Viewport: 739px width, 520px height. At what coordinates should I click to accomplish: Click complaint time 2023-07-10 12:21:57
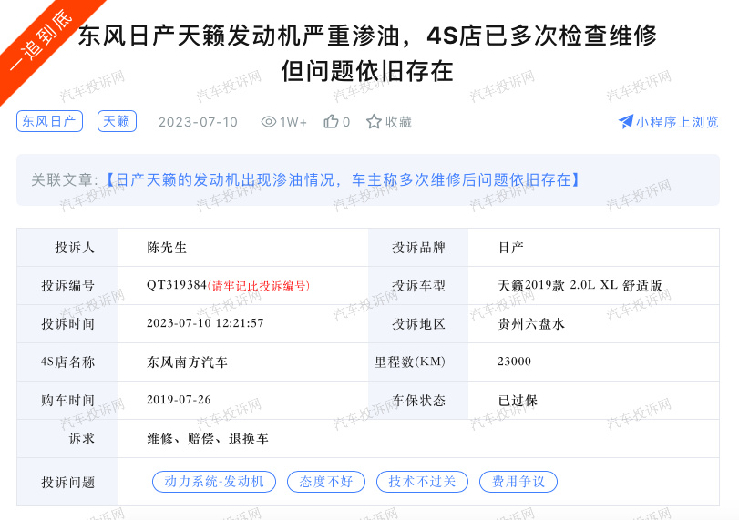click(205, 323)
